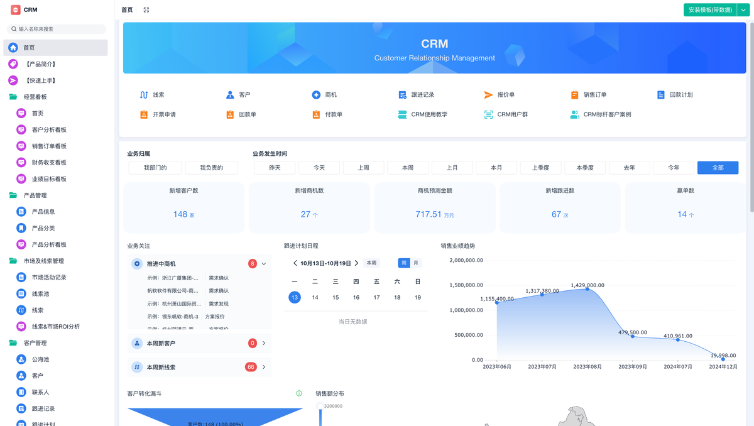The image size is (754, 426).
Task: Expand the 本周新线索 row
Action: [x=199, y=367]
